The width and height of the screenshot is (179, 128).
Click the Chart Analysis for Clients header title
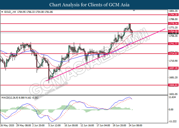click(89, 5)
